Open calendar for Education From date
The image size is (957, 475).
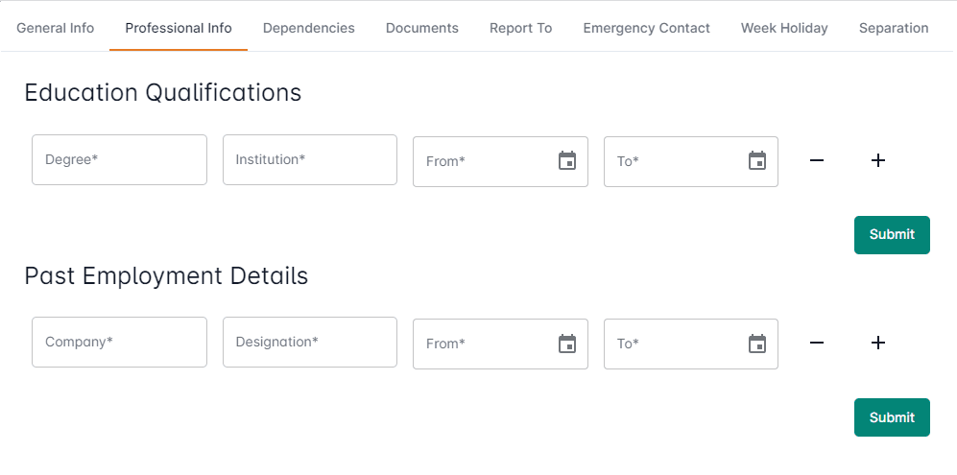click(x=567, y=161)
